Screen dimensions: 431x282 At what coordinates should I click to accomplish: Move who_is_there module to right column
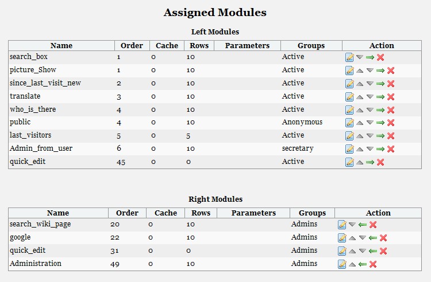tap(380, 110)
